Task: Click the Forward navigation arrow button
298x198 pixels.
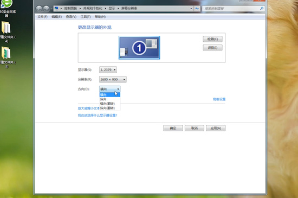Action: coord(46,9)
